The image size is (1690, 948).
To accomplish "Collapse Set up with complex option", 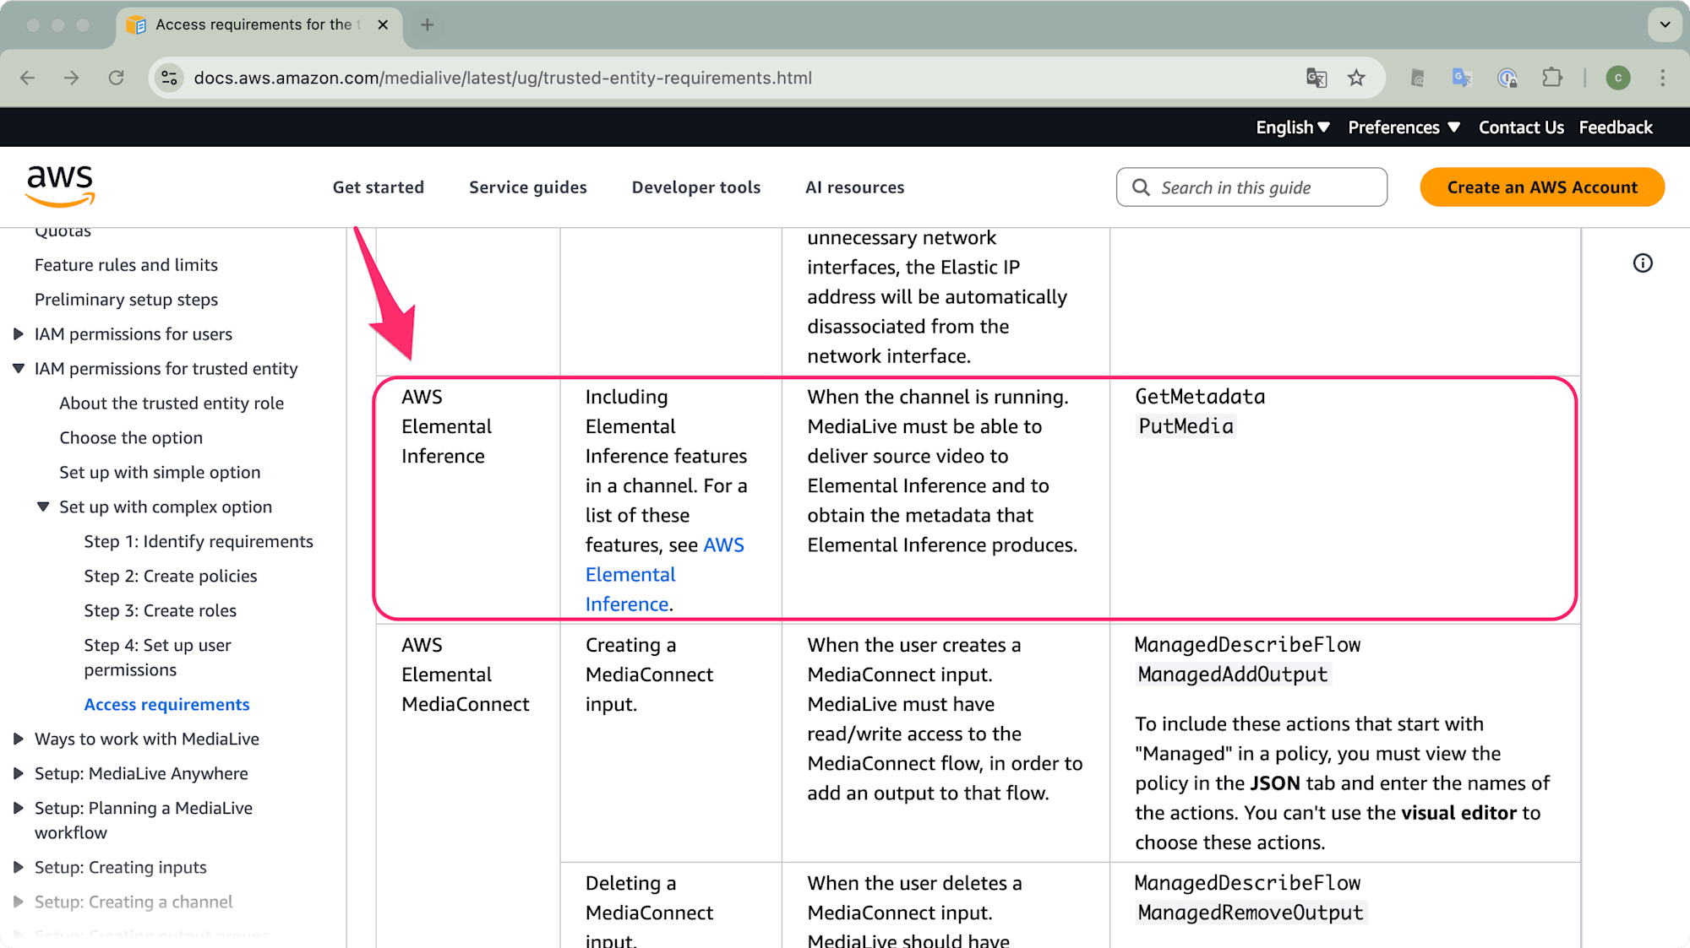I will click(x=43, y=507).
